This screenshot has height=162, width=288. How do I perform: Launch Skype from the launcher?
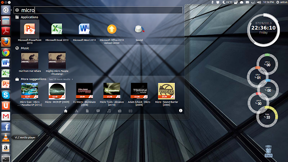pyautogui.click(x=6, y=95)
